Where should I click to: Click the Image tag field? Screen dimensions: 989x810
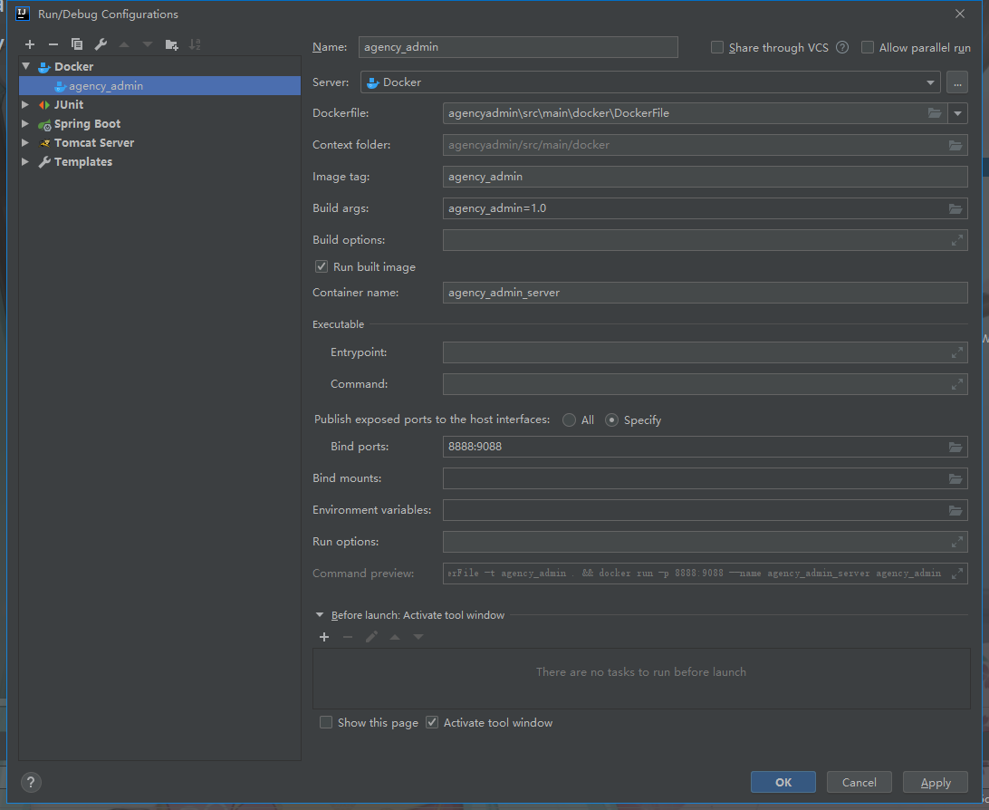[x=706, y=177]
